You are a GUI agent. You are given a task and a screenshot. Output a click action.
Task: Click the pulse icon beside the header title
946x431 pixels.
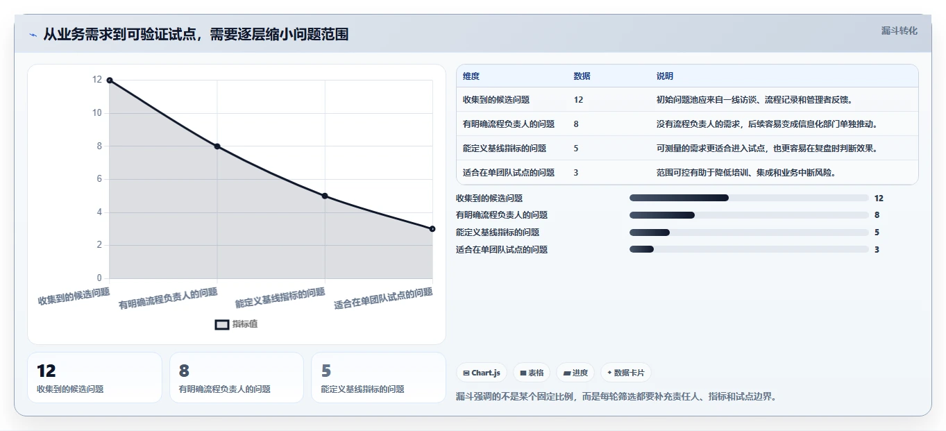pos(33,35)
